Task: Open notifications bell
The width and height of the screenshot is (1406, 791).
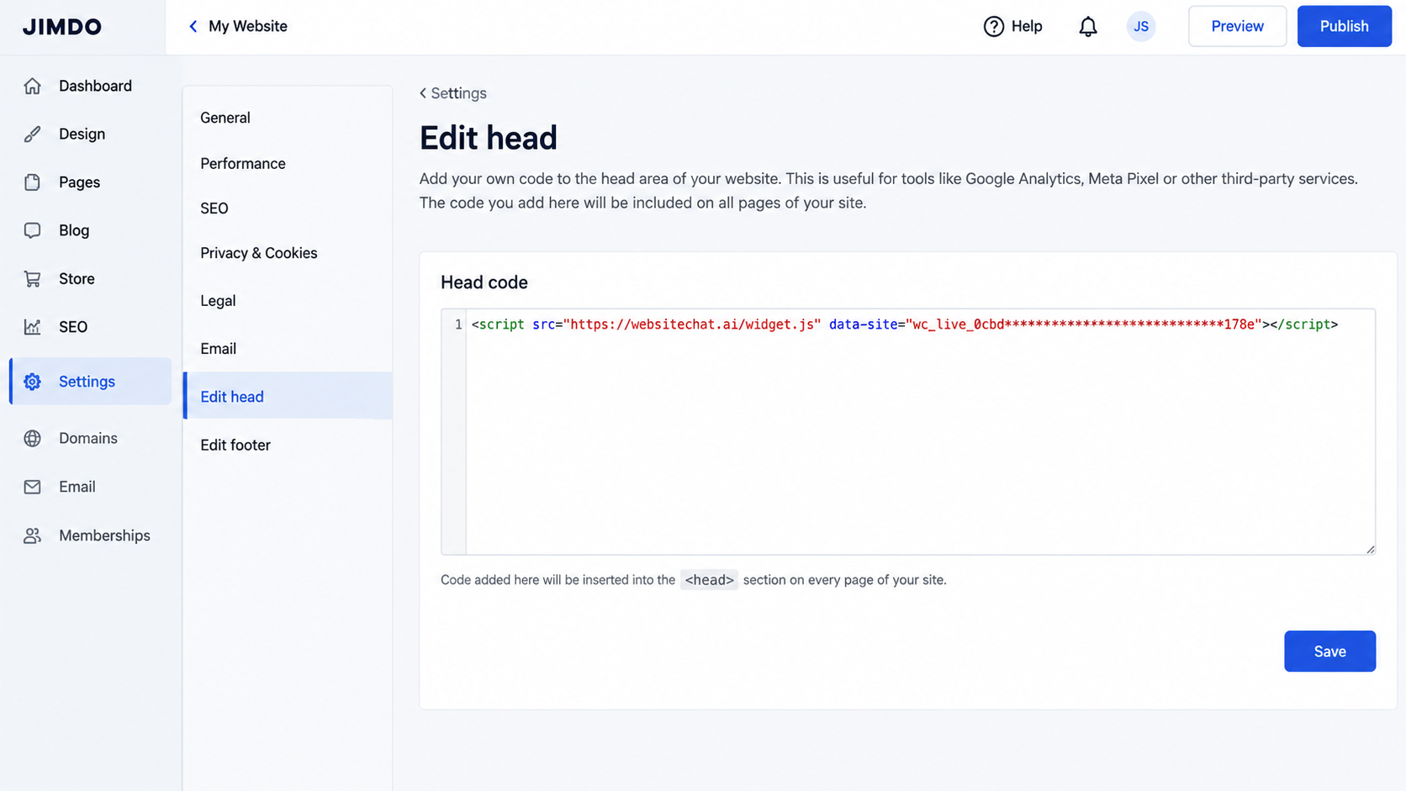Action: coord(1088,26)
